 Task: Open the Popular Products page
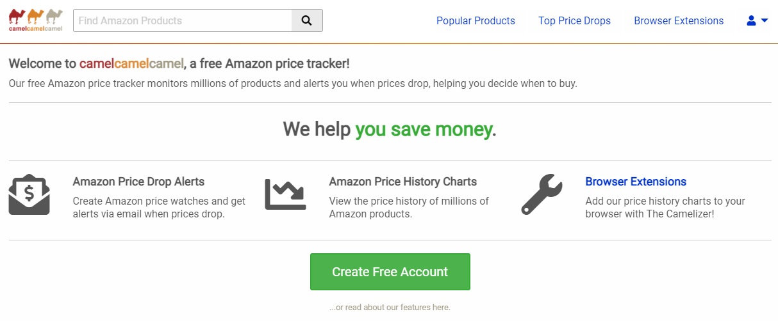click(x=476, y=20)
